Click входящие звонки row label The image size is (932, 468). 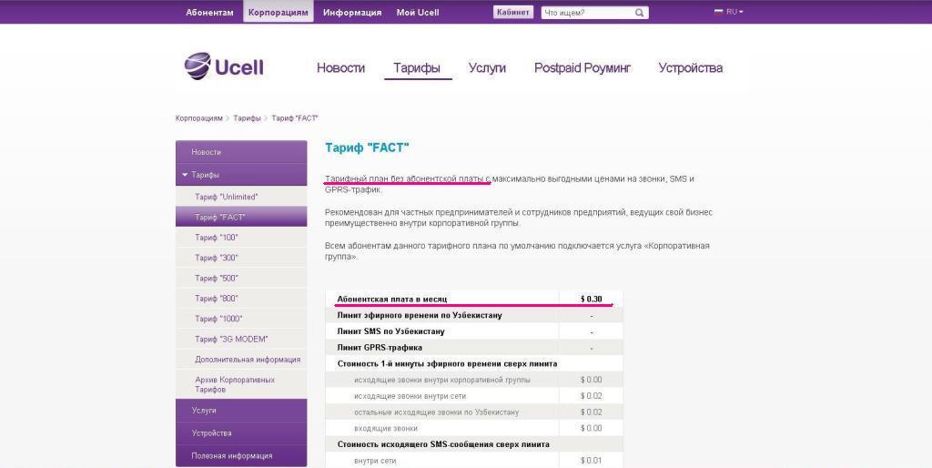pyautogui.click(x=386, y=428)
